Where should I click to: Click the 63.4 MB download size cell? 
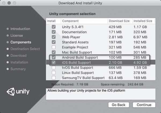[116, 78]
